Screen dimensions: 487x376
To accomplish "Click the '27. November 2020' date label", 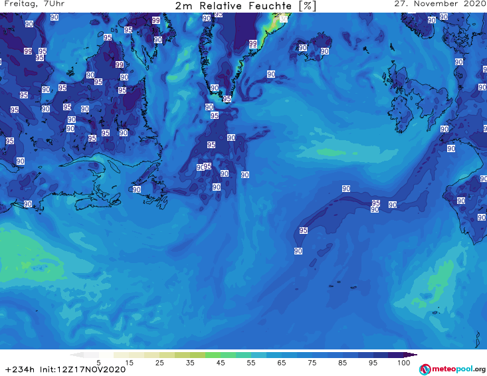I will point(440,4).
